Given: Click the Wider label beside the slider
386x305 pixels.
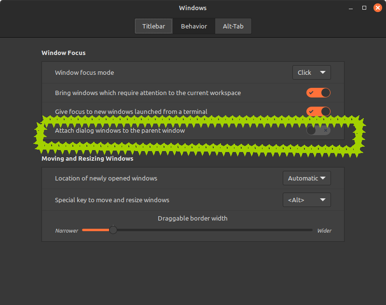Looking at the screenshot, I should coord(324,231).
